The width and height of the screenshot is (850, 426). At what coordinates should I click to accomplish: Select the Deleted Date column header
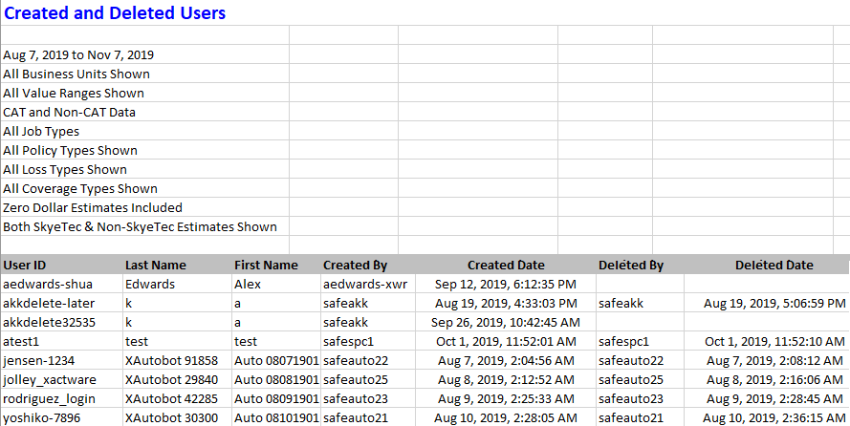point(774,266)
